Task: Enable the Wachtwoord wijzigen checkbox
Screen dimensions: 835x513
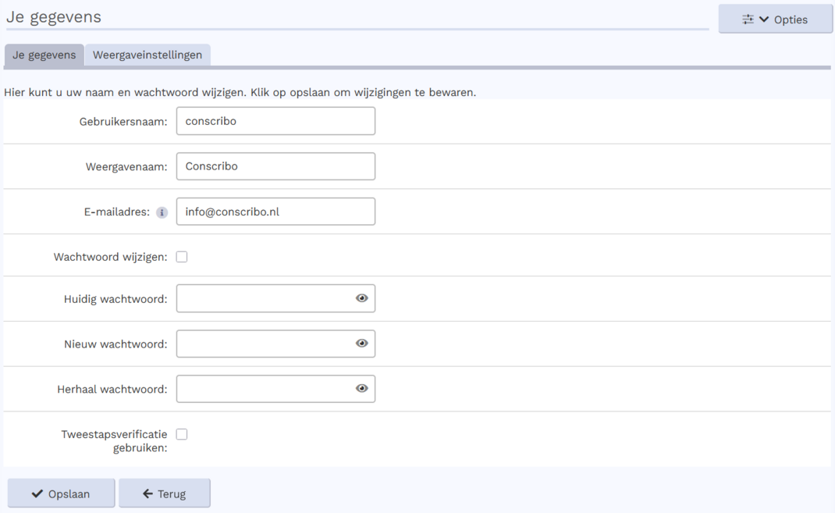Action: 182,257
